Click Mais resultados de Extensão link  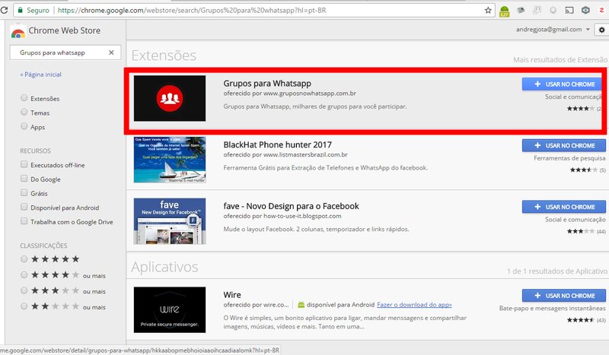coord(560,60)
